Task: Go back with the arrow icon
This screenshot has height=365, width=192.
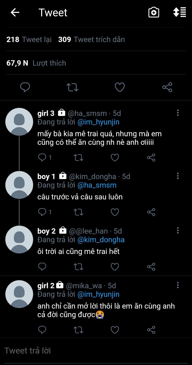Action: [x=15, y=13]
